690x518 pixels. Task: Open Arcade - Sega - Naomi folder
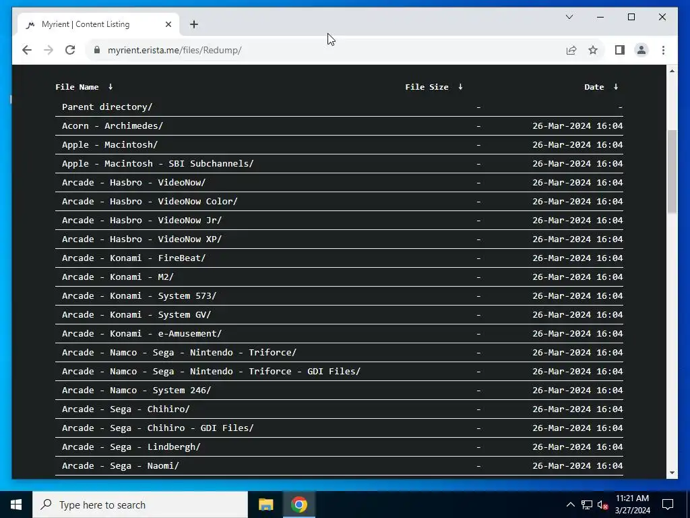(x=121, y=466)
